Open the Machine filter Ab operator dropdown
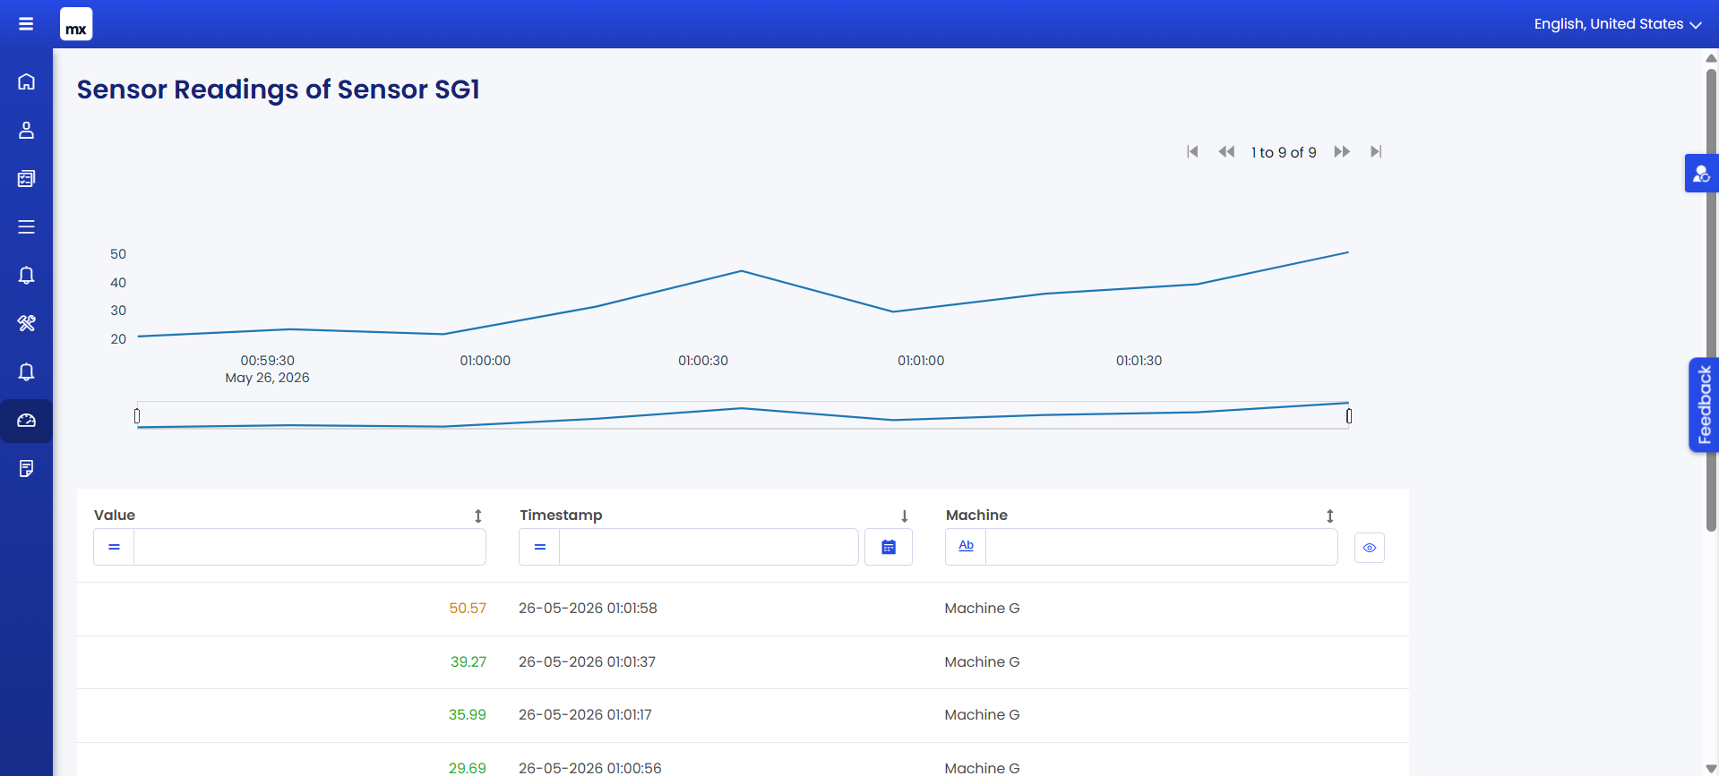Image resolution: width=1719 pixels, height=776 pixels. (966, 547)
